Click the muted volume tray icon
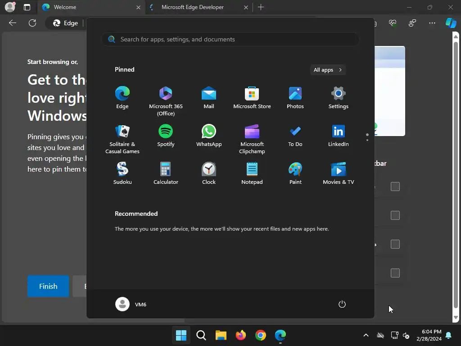 point(406,335)
